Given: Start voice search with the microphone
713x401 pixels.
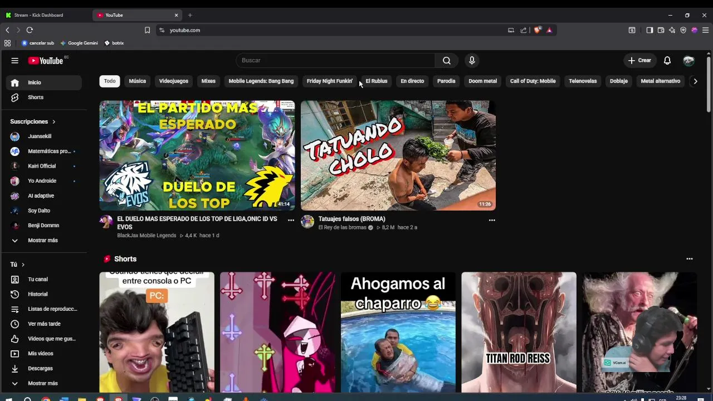Looking at the screenshot, I should pos(472,60).
